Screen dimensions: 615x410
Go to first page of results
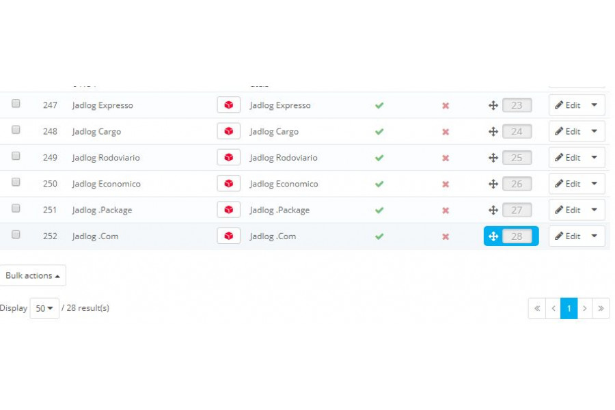537,308
